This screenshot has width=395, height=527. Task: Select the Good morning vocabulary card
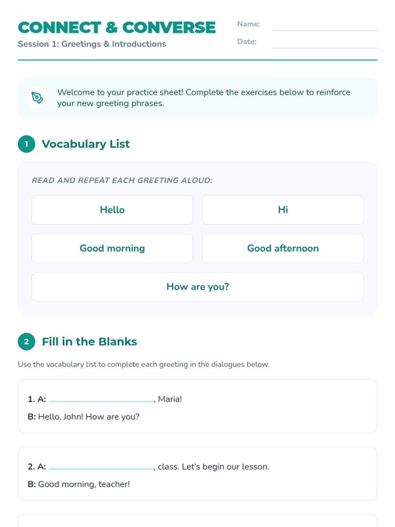coord(112,248)
